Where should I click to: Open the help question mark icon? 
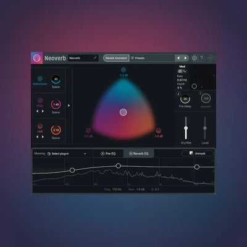(201, 58)
